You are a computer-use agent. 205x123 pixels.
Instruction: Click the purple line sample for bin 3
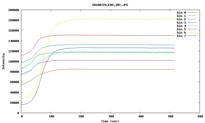coord(192,23)
